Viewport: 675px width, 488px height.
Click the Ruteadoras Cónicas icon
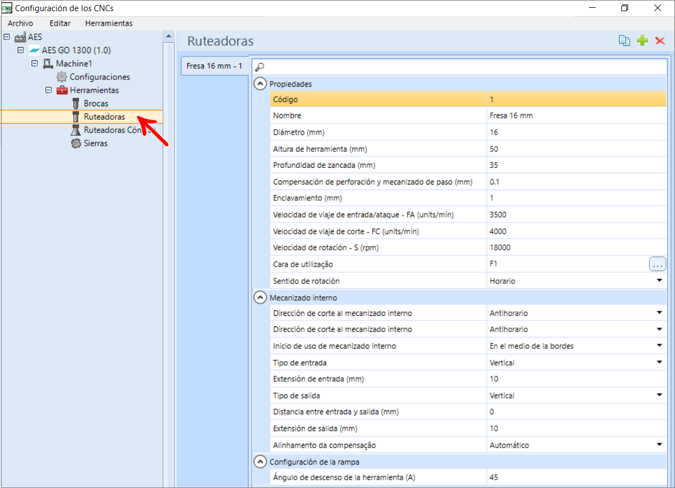tap(76, 130)
